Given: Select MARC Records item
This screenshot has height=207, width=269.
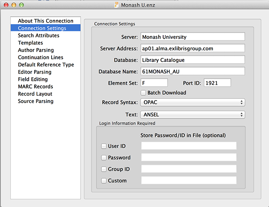Looking at the screenshot, I should [x=45, y=86].
